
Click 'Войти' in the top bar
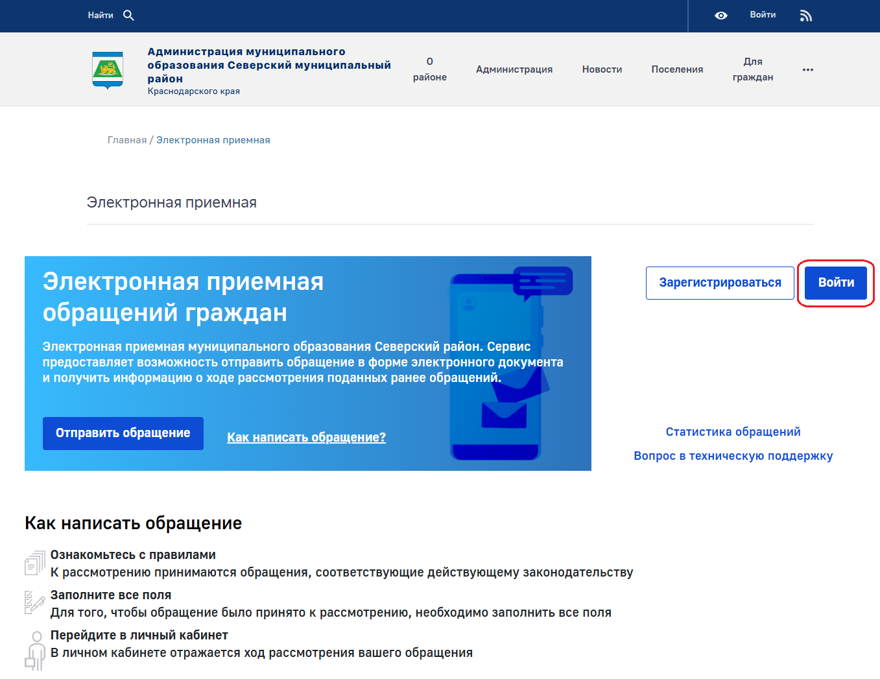pyautogui.click(x=763, y=15)
